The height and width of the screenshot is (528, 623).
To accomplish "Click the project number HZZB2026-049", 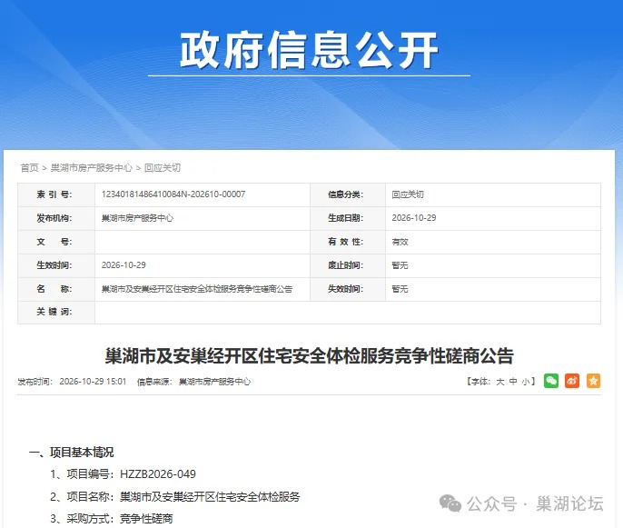I will (158, 474).
